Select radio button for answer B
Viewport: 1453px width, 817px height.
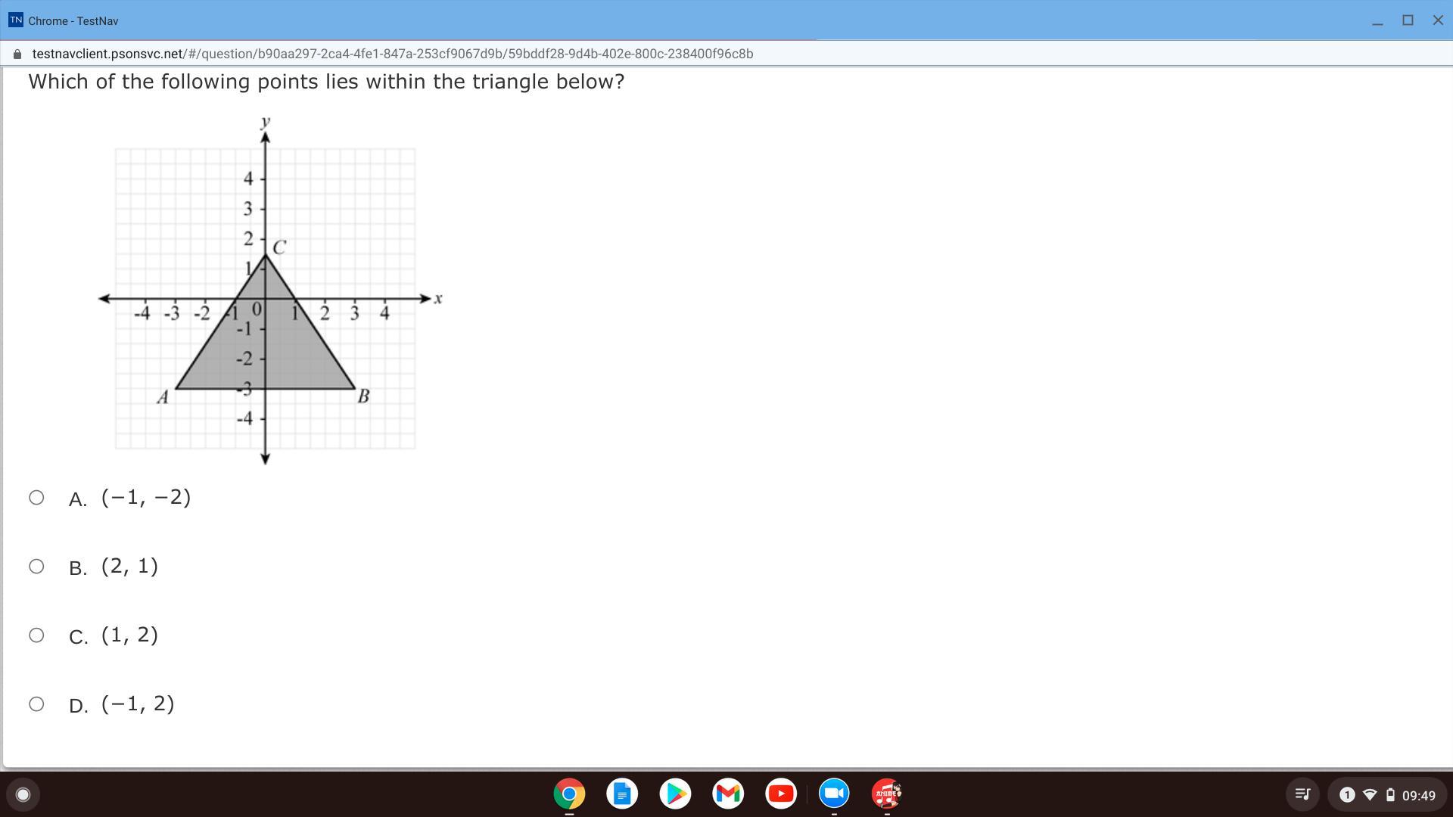(x=36, y=567)
